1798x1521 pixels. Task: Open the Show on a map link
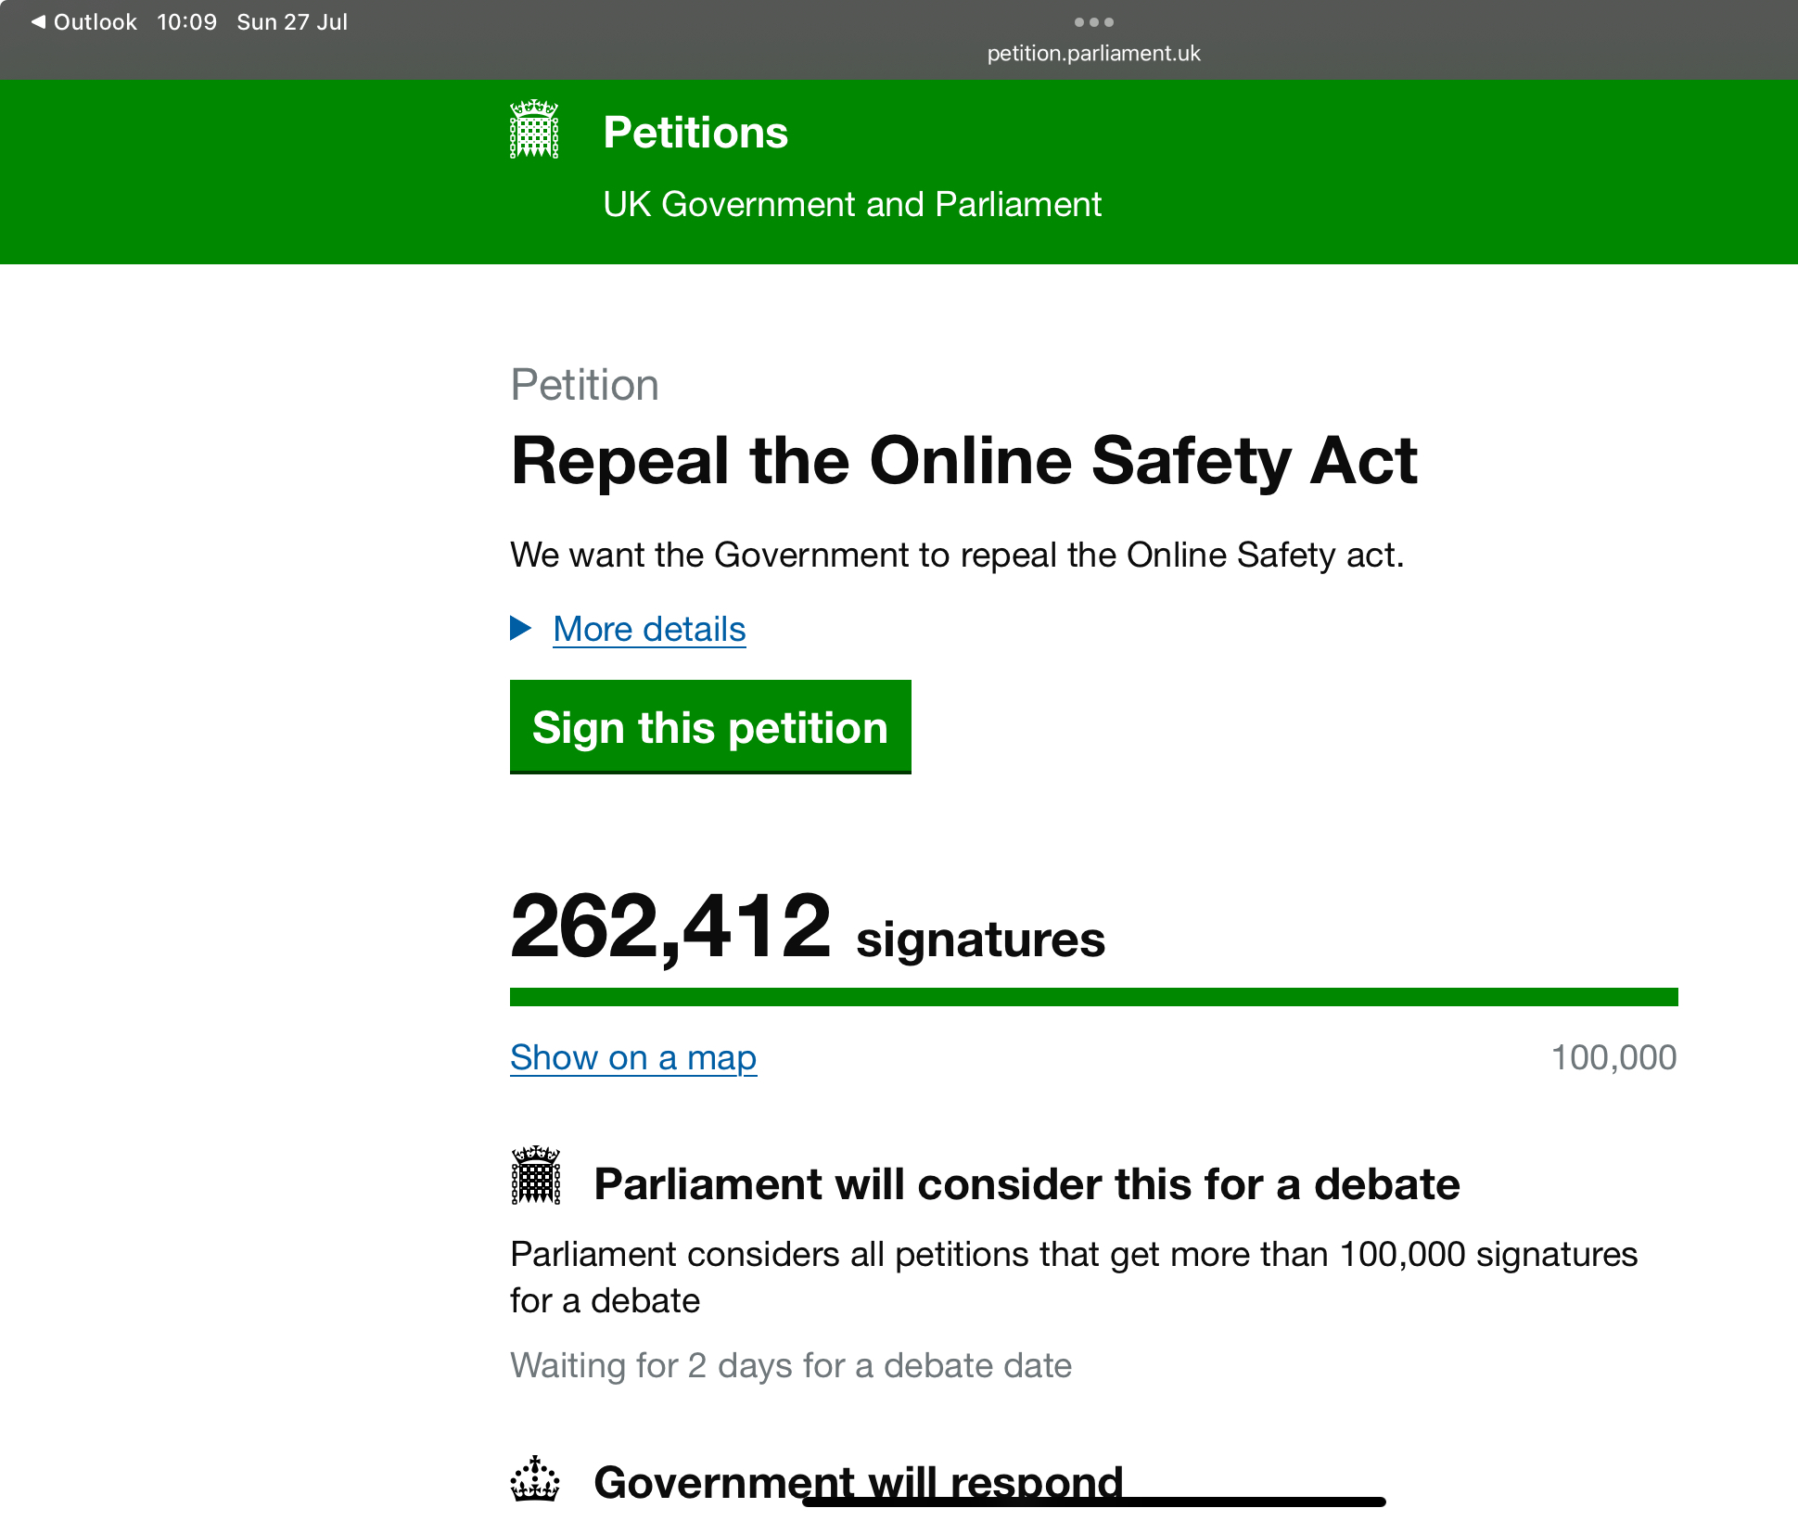[633, 1057]
